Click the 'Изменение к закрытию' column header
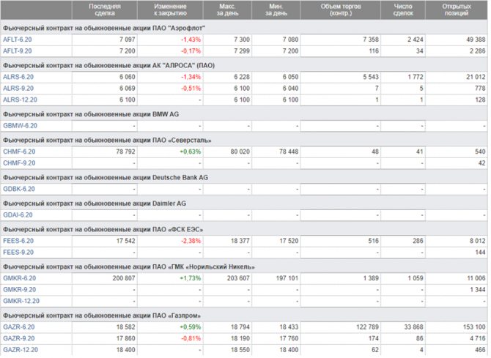491x358 pixels. (169, 10)
